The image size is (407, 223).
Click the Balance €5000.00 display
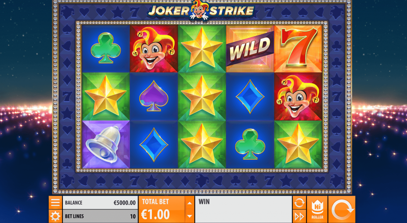tap(100, 203)
